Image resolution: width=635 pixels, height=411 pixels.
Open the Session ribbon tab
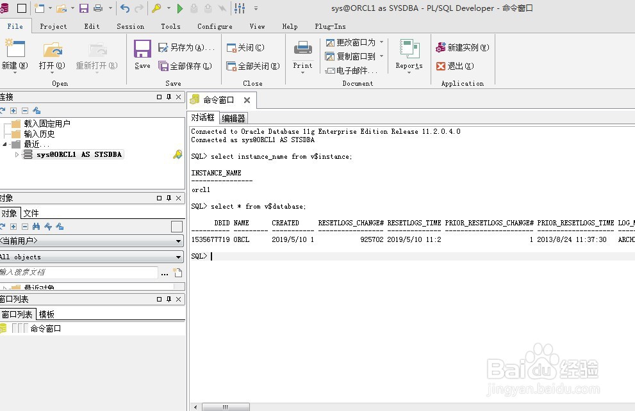(x=131, y=26)
